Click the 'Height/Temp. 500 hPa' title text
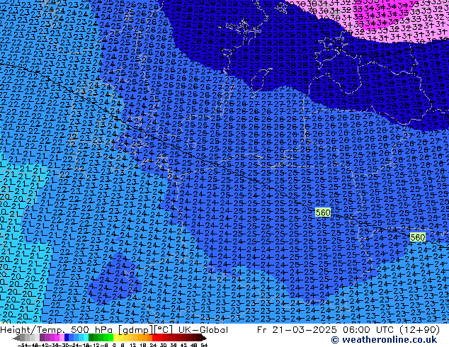449x347 pixels. tap(58, 329)
